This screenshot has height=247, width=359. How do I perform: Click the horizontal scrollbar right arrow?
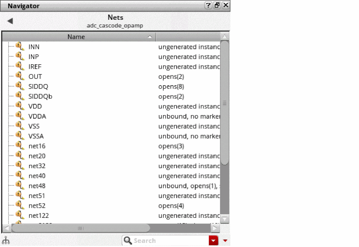click(x=215, y=228)
